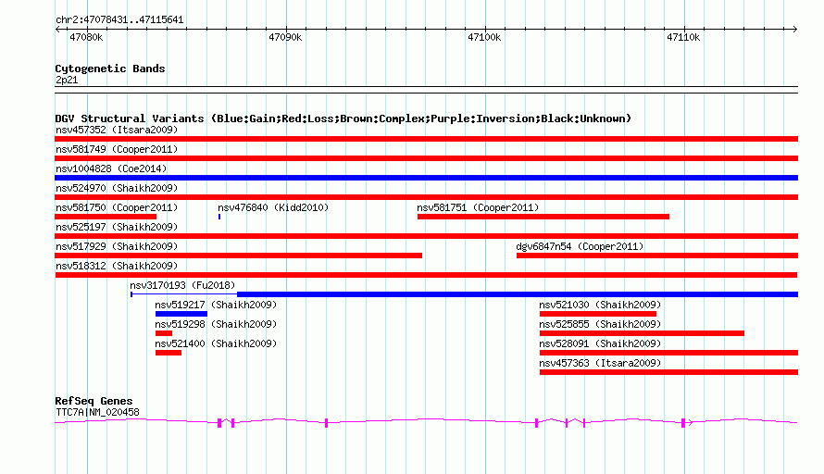Select the nsv525855 (Shaikh2009) variant label
The height and width of the screenshot is (474, 824).
[600, 324]
